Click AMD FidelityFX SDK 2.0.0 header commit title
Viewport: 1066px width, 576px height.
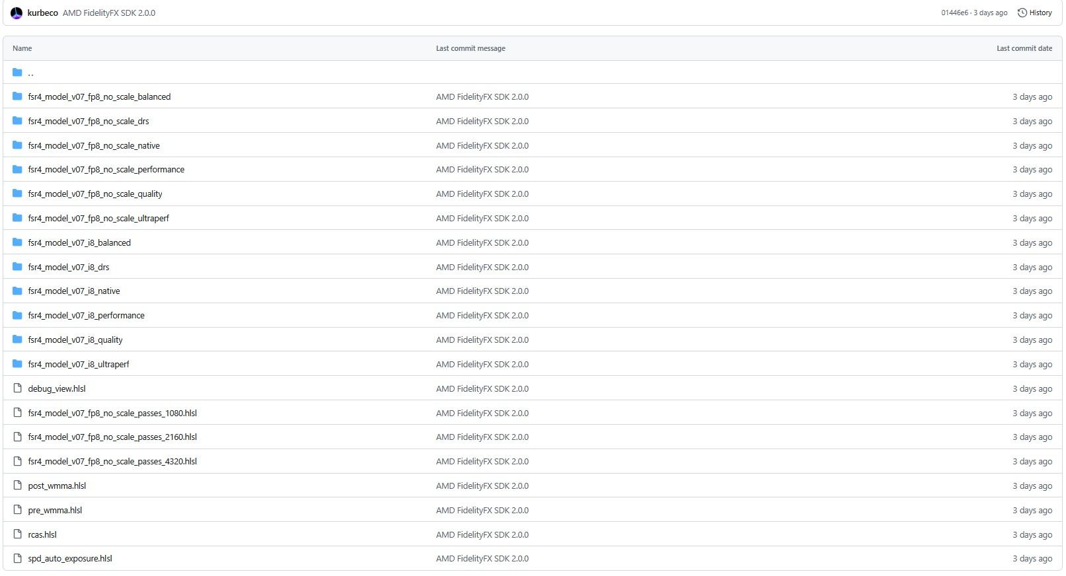[109, 13]
